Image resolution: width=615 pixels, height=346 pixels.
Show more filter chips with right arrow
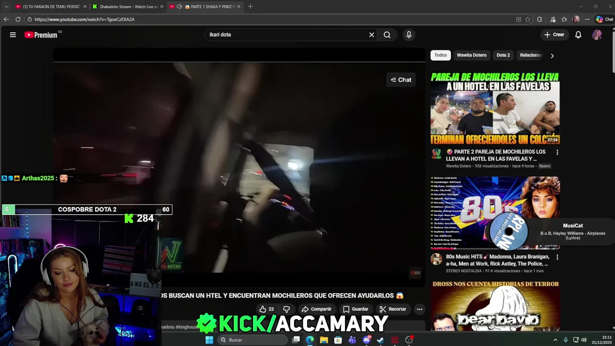(x=552, y=56)
